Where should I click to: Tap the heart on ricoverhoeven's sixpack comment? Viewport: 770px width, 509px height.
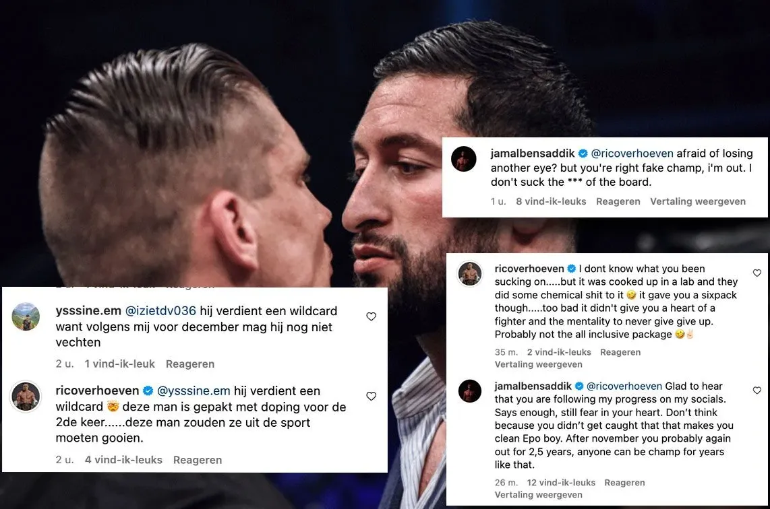click(x=757, y=273)
